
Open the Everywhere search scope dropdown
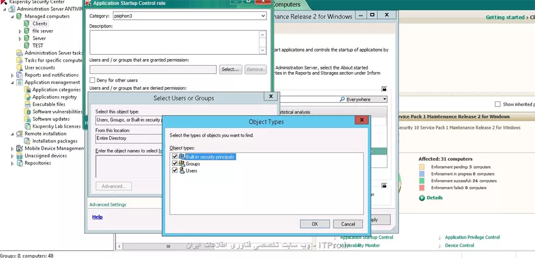coord(385,99)
